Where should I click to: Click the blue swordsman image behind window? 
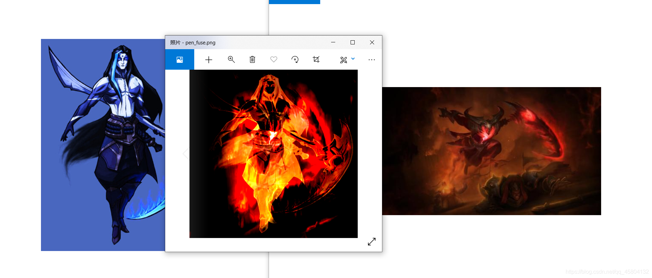pos(103,145)
